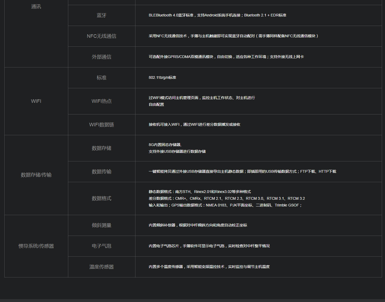Click the 内置电子气泡芯片 description text
Viewport: 385px width, 302px height.
[x=209, y=246]
